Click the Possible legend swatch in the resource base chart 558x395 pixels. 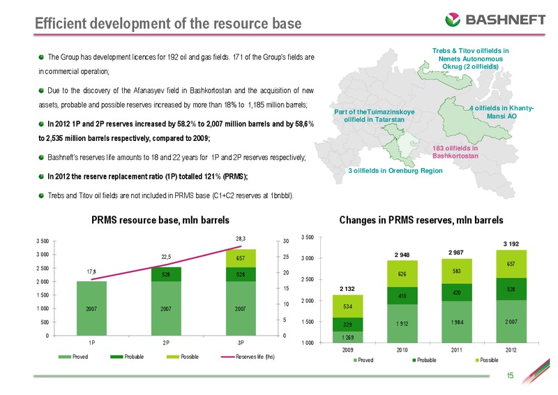[173, 357]
